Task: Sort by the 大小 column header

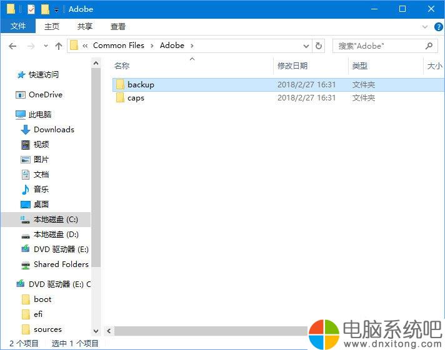Action: [x=434, y=66]
